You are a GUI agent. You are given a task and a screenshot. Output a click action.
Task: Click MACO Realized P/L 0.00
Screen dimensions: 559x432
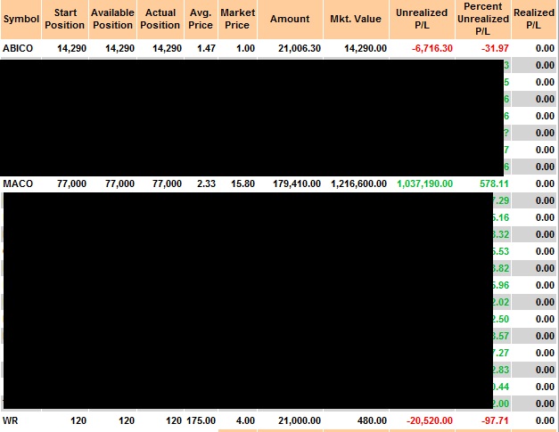pos(545,183)
